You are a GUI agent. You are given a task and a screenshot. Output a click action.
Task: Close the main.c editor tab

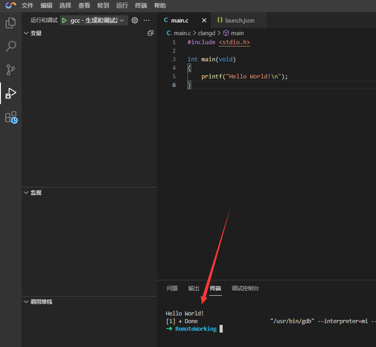click(204, 20)
